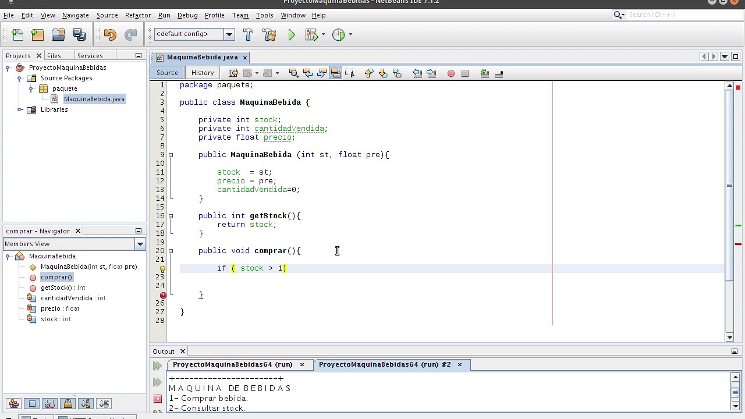The height and width of the screenshot is (419, 745).
Task: Open the Members View combo box
Action: click(74, 244)
